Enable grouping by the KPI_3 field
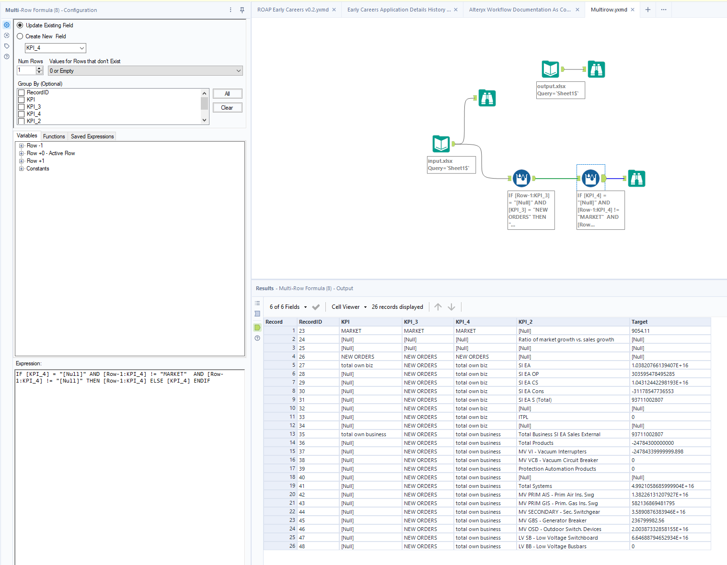Viewport: 727px width, 565px height. click(22, 106)
